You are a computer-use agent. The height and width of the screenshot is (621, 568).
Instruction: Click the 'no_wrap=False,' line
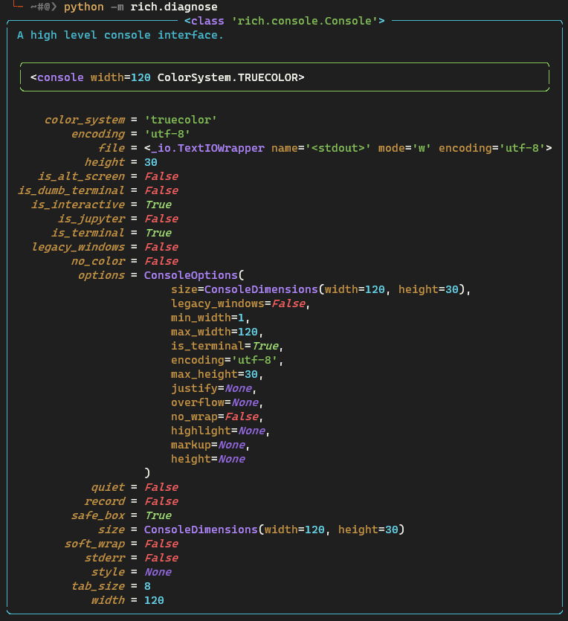217,416
